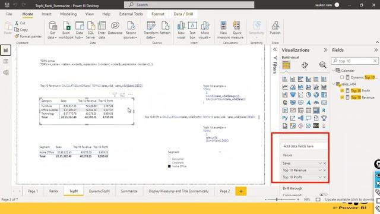This screenshot has width=380, height=214.
Task: Switch to the Insert ribbon tab
Action: [46, 14]
